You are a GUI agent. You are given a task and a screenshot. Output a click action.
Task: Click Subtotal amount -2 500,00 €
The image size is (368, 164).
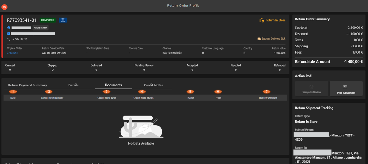pos(355,28)
